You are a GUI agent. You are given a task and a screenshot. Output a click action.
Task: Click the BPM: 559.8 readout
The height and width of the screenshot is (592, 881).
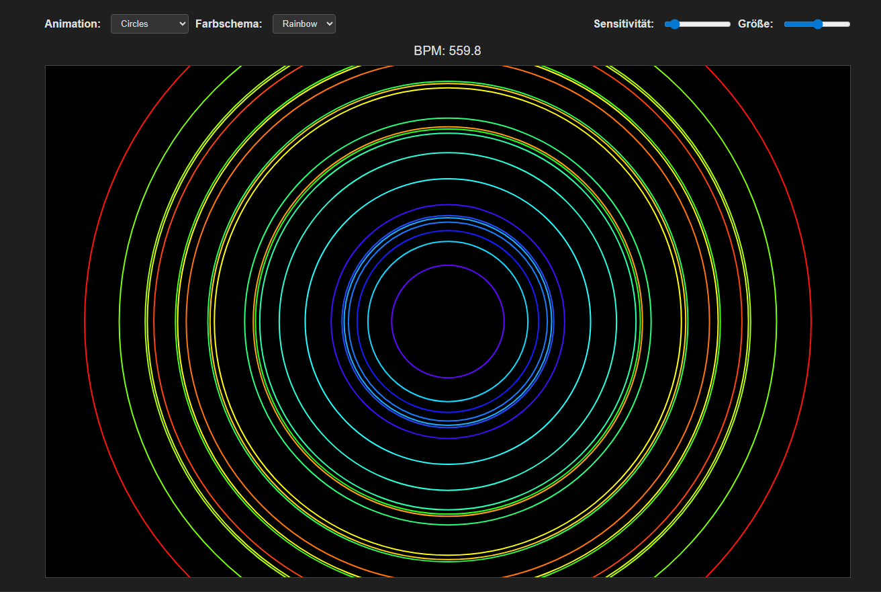coord(447,50)
